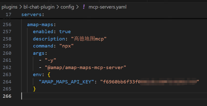Click line number 266 in gutter
This screenshot has width=207, height=106.
(7, 96)
